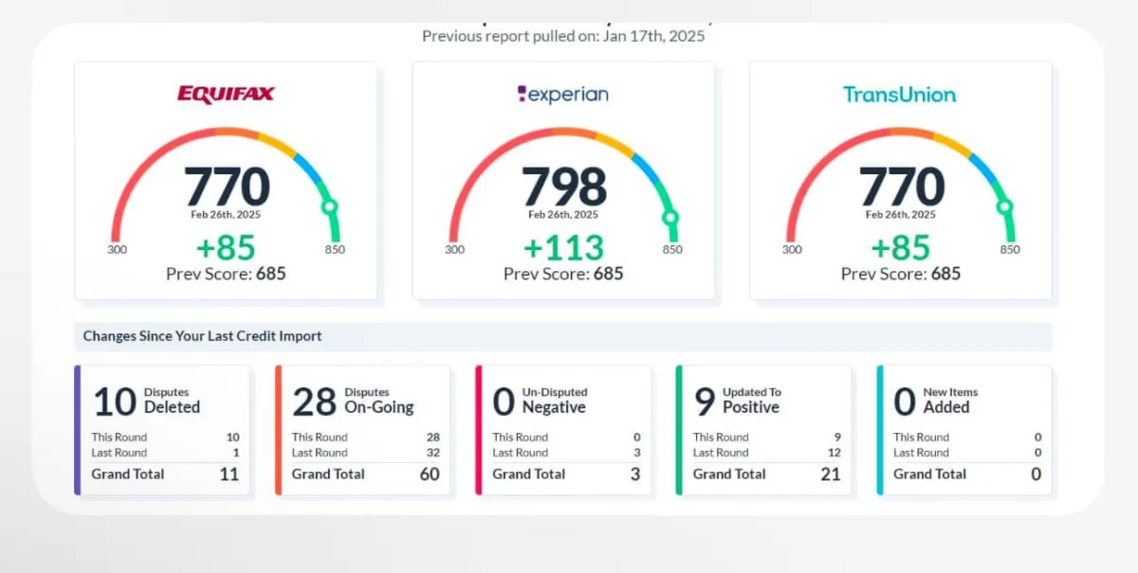
Task: Click Last Round value 12 in Updated To Positive
Action: tap(835, 453)
